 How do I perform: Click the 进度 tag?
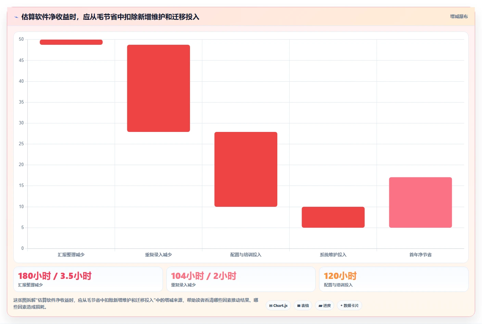(x=325, y=306)
